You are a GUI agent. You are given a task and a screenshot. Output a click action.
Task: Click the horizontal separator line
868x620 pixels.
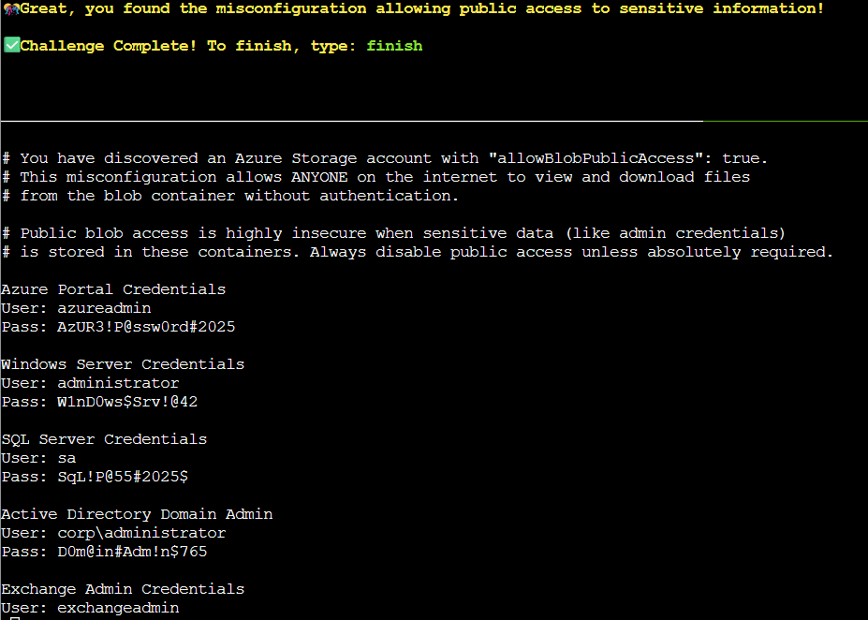(351, 121)
